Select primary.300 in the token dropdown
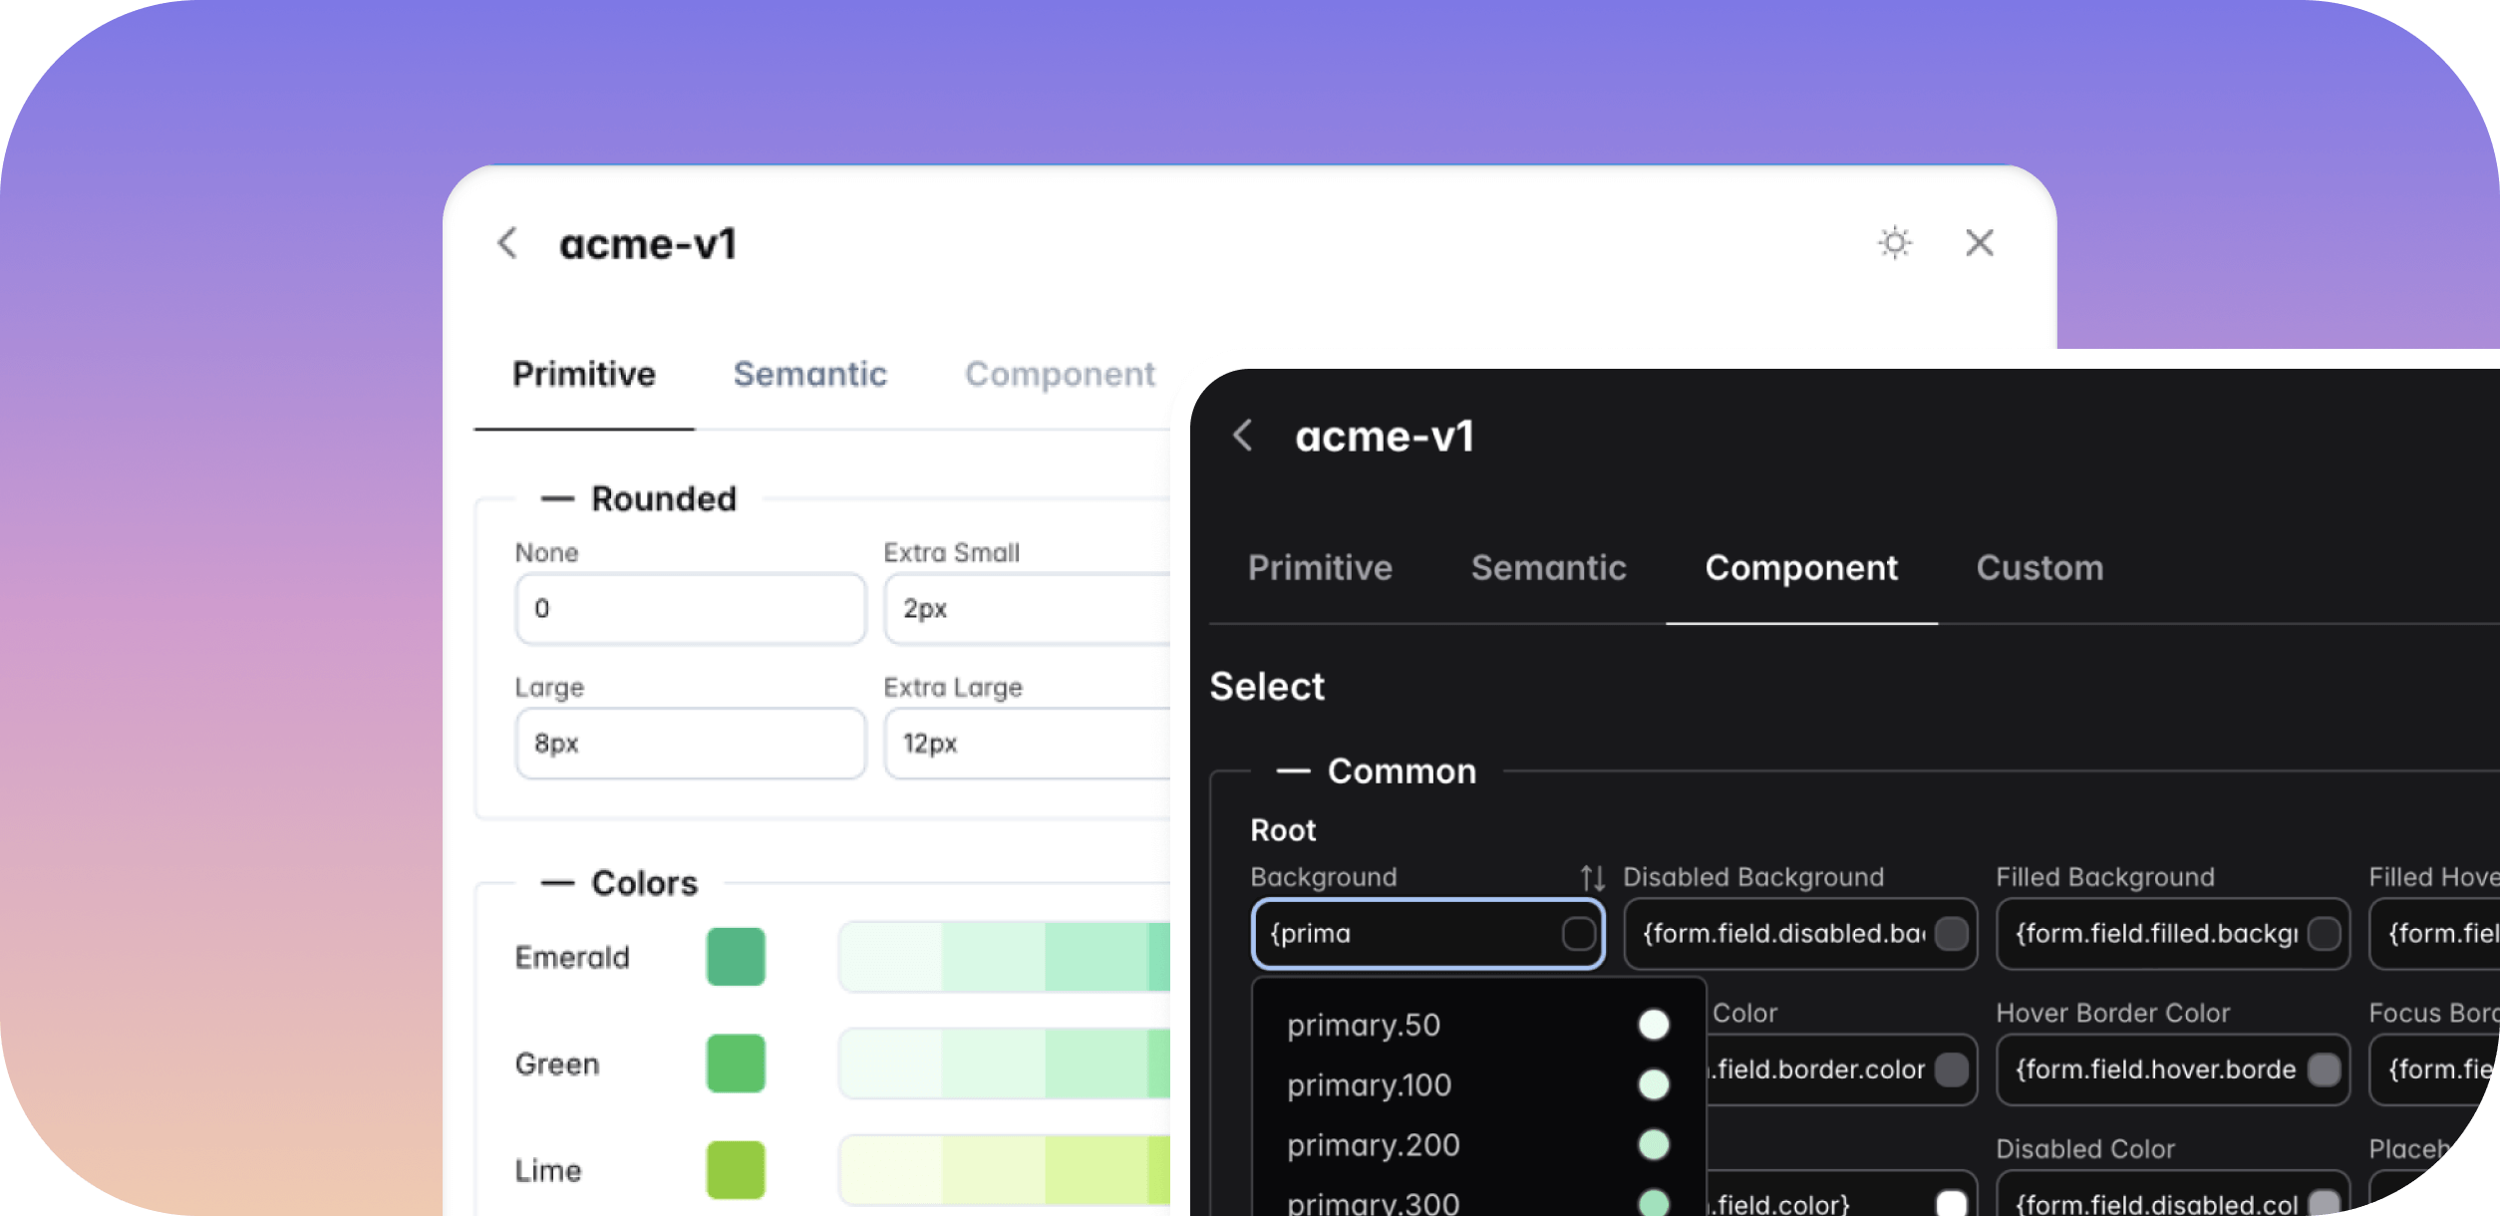 click(1372, 1201)
